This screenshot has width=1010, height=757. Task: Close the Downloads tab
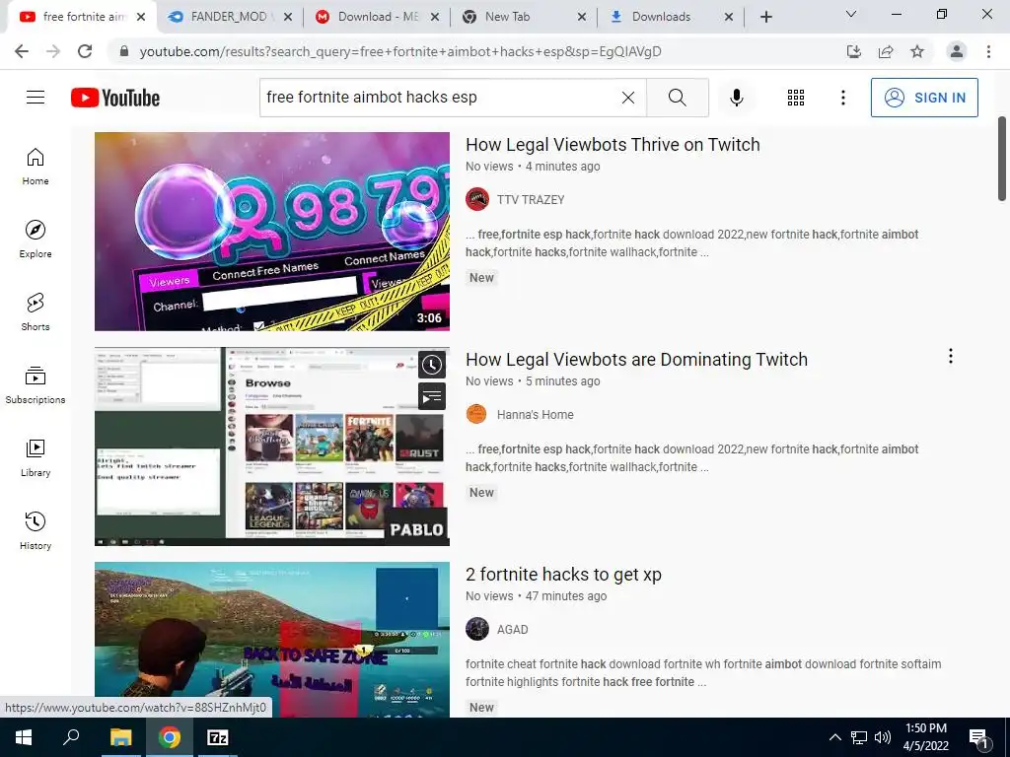[x=729, y=18]
